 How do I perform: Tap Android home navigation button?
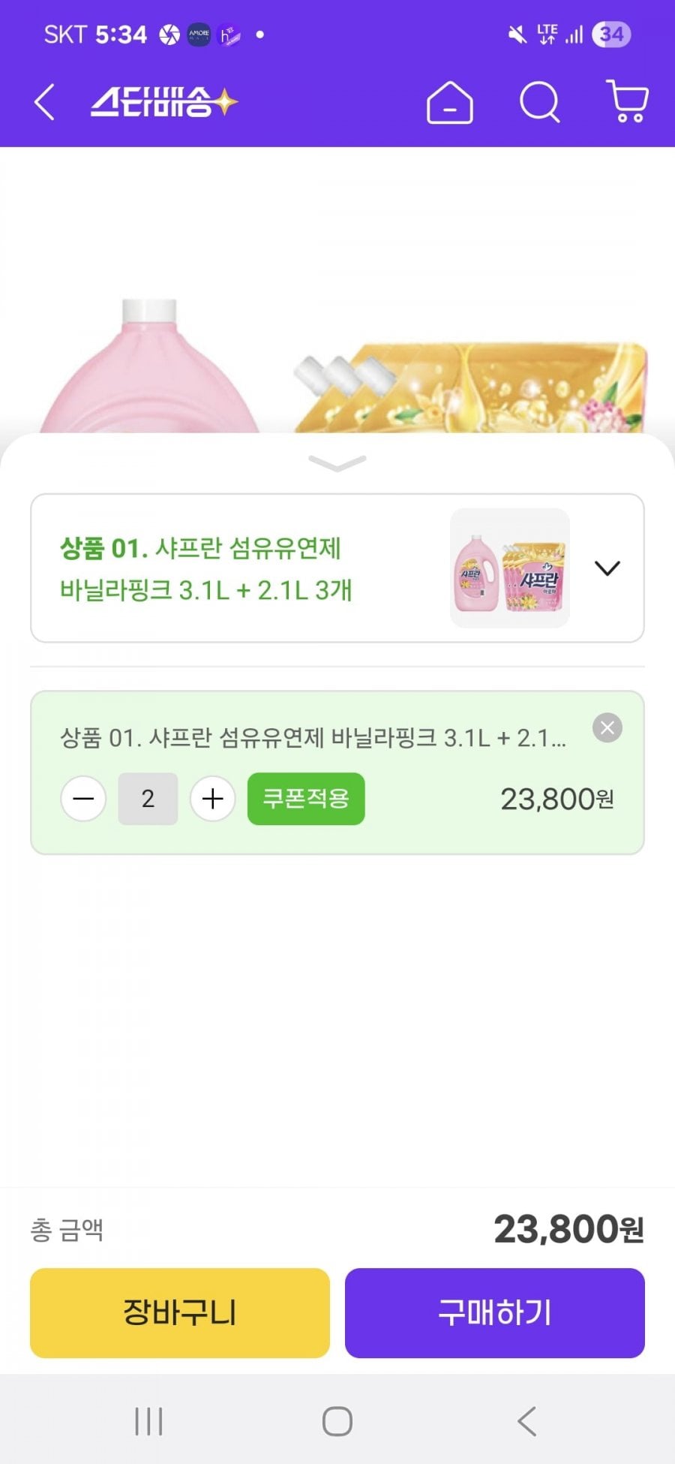click(x=337, y=1421)
